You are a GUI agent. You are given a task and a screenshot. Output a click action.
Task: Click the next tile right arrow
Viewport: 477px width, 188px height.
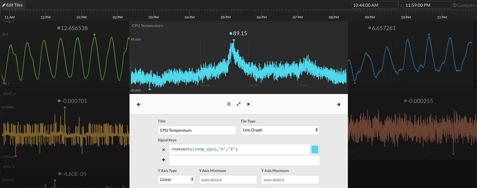338,105
